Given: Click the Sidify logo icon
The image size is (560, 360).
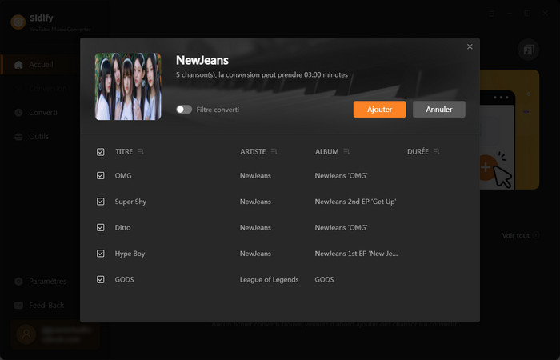Looking at the screenshot, I should pos(17,22).
